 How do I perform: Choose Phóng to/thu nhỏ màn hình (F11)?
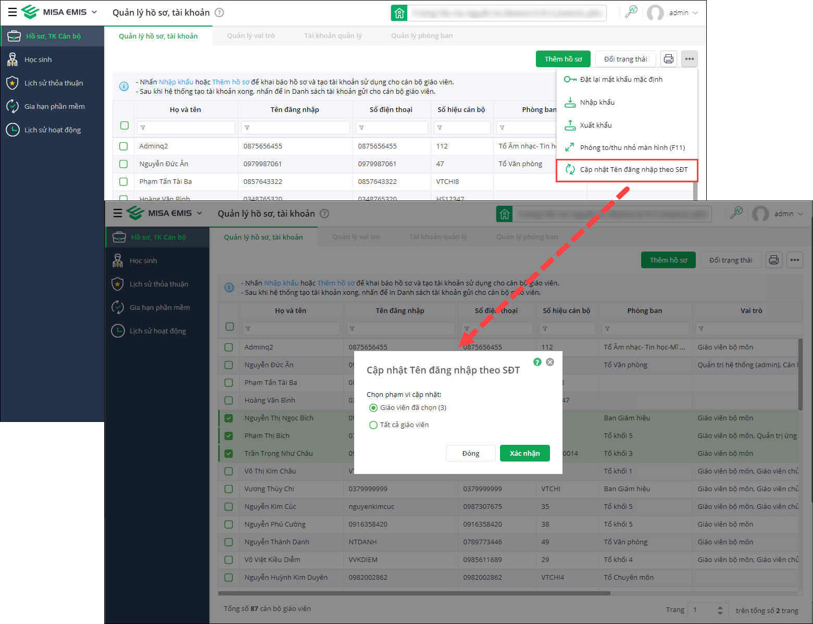(x=627, y=147)
